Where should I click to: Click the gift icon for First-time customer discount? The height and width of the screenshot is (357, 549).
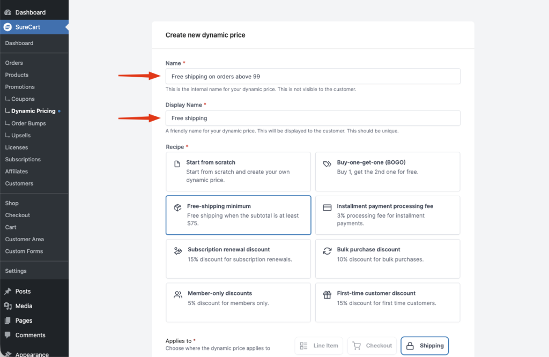pyautogui.click(x=327, y=295)
